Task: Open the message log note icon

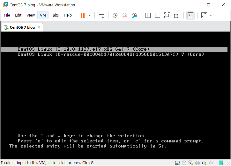Action: coord(221,163)
